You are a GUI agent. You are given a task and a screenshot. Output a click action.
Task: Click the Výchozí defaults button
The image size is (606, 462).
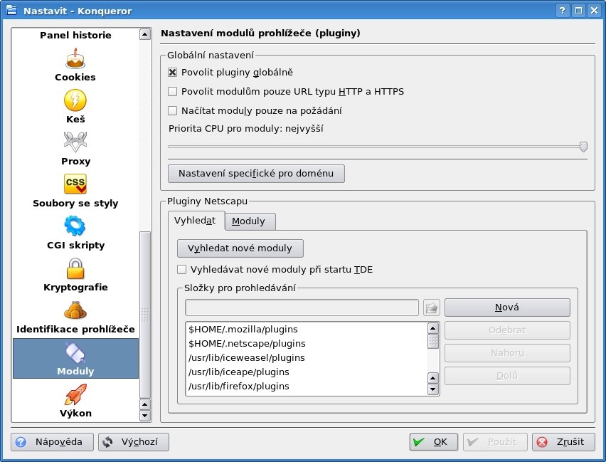click(134, 442)
